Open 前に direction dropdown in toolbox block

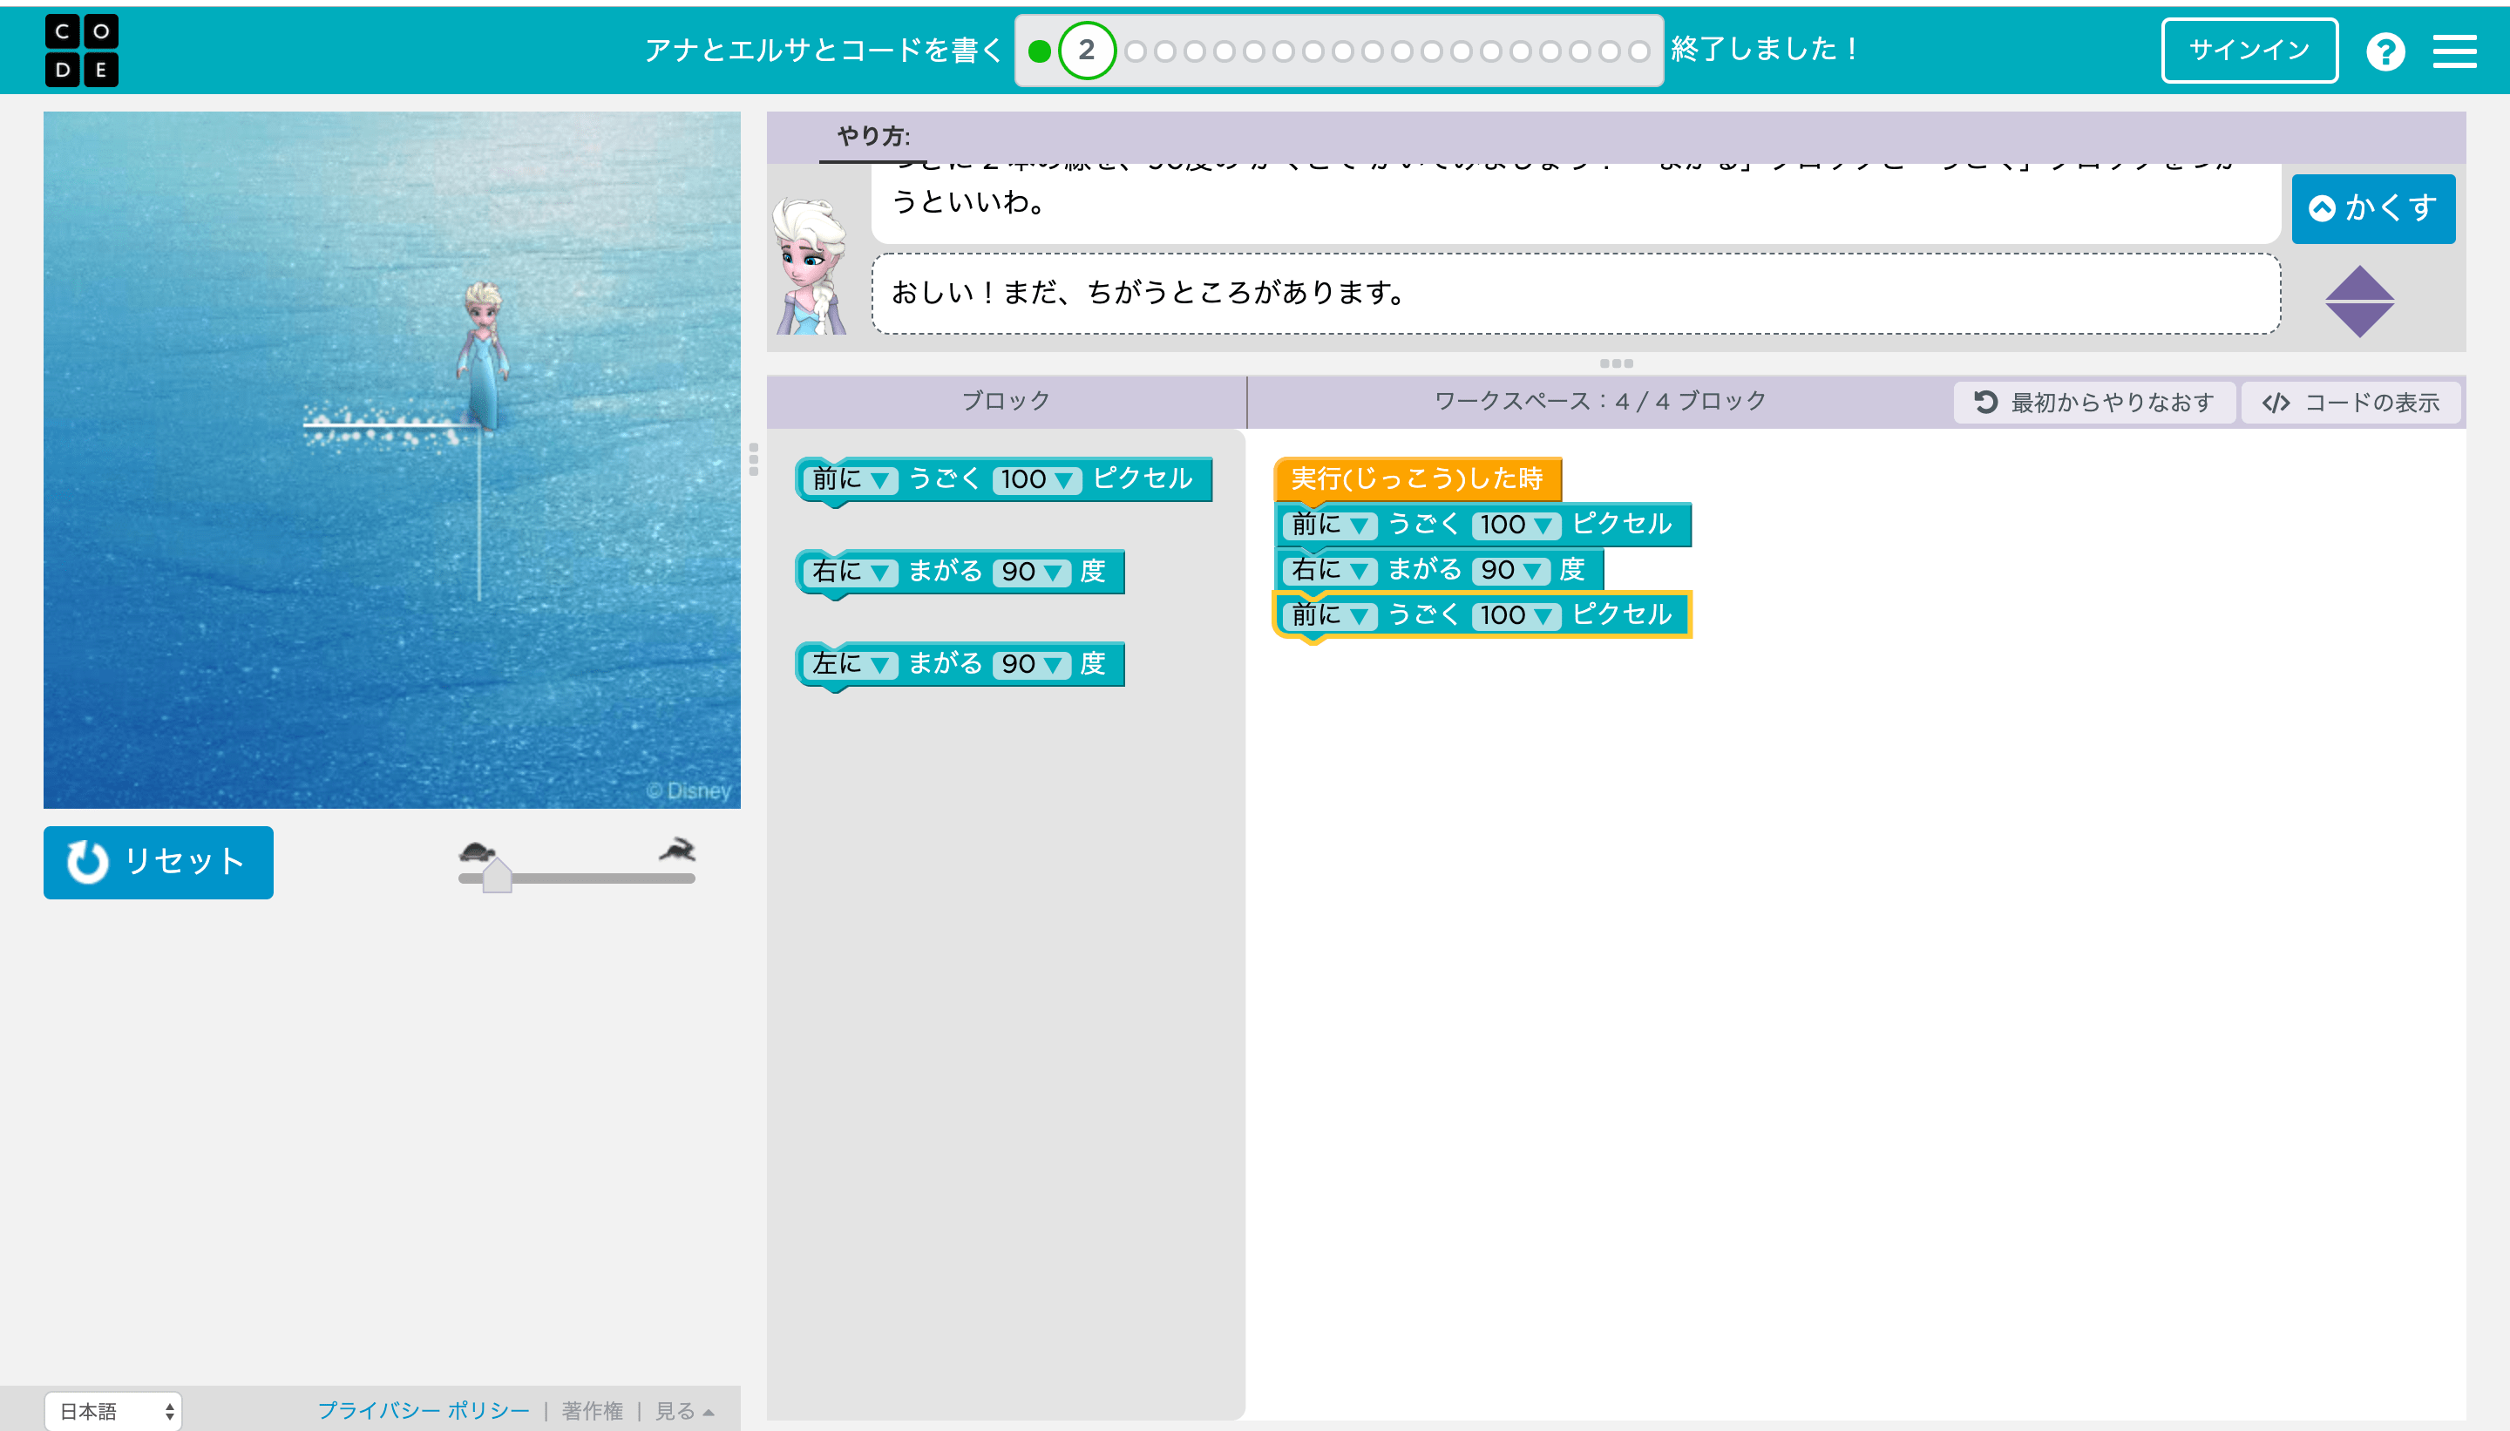850,478
